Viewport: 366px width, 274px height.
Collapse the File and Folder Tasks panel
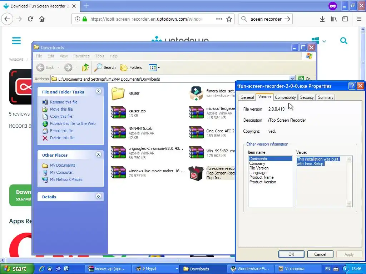pos(99,91)
